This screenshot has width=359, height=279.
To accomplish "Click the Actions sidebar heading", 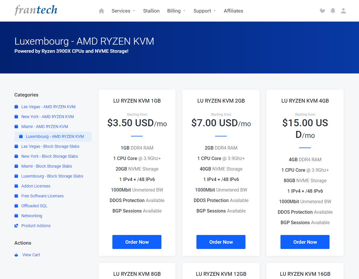I will coord(23,243).
